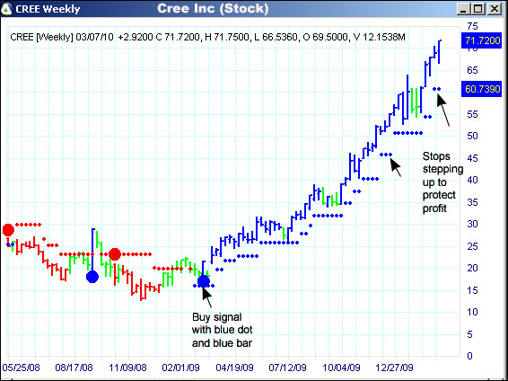Click the 08/17/08 date label

click(74, 368)
